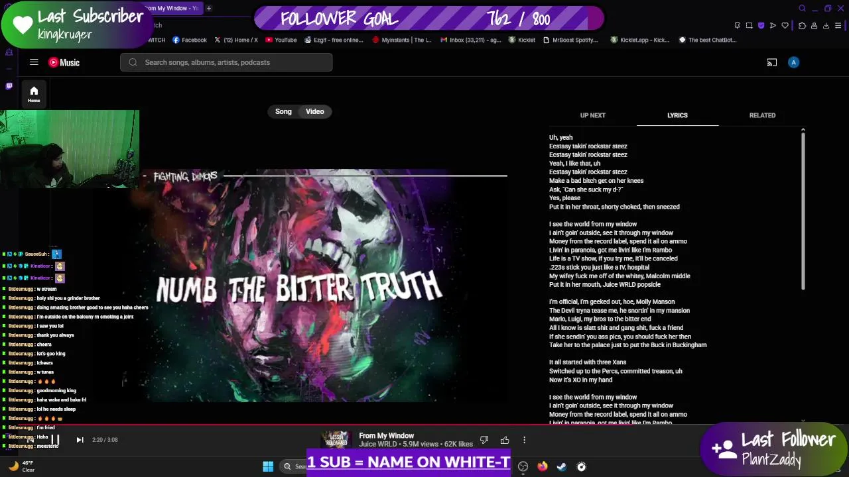
Task: Open the MrBoost Spotify bookmark
Action: coord(570,40)
